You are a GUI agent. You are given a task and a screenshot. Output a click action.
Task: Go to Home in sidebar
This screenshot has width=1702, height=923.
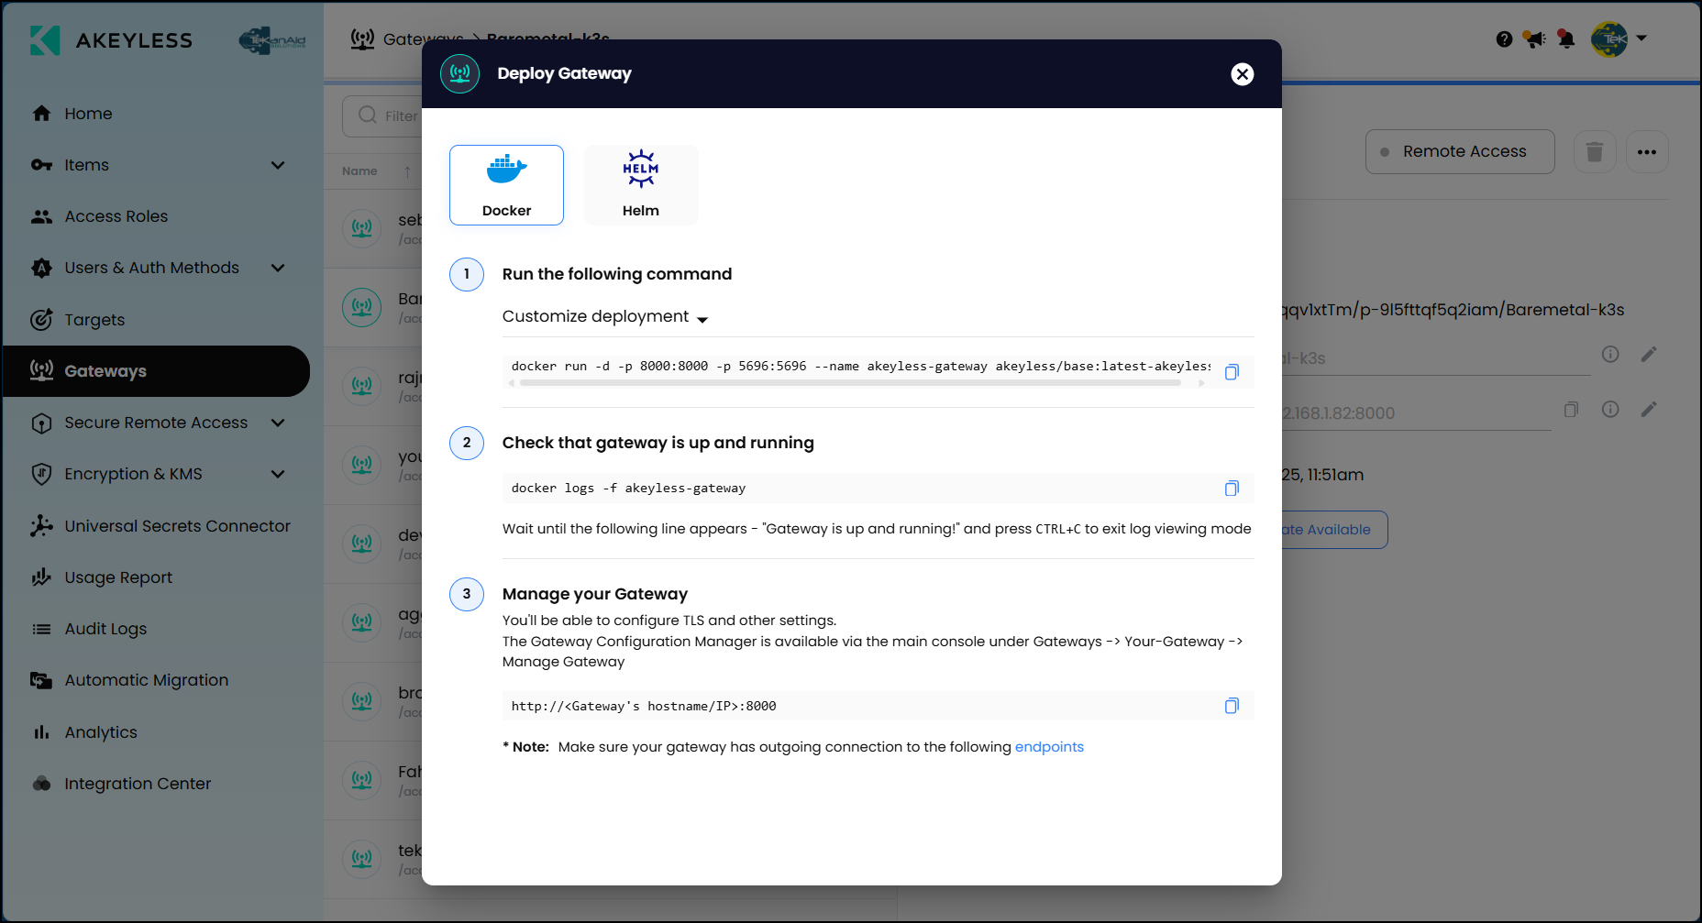point(88,114)
